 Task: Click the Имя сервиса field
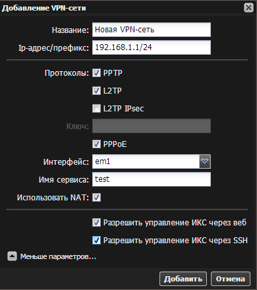pos(152,179)
